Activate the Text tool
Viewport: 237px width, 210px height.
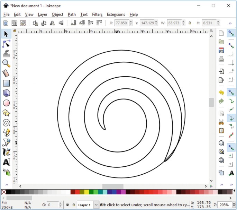(6, 162)
